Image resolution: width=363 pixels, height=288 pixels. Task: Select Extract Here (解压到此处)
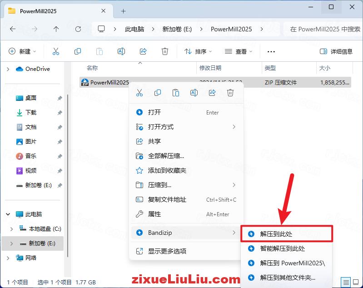[x=287, y=234]
